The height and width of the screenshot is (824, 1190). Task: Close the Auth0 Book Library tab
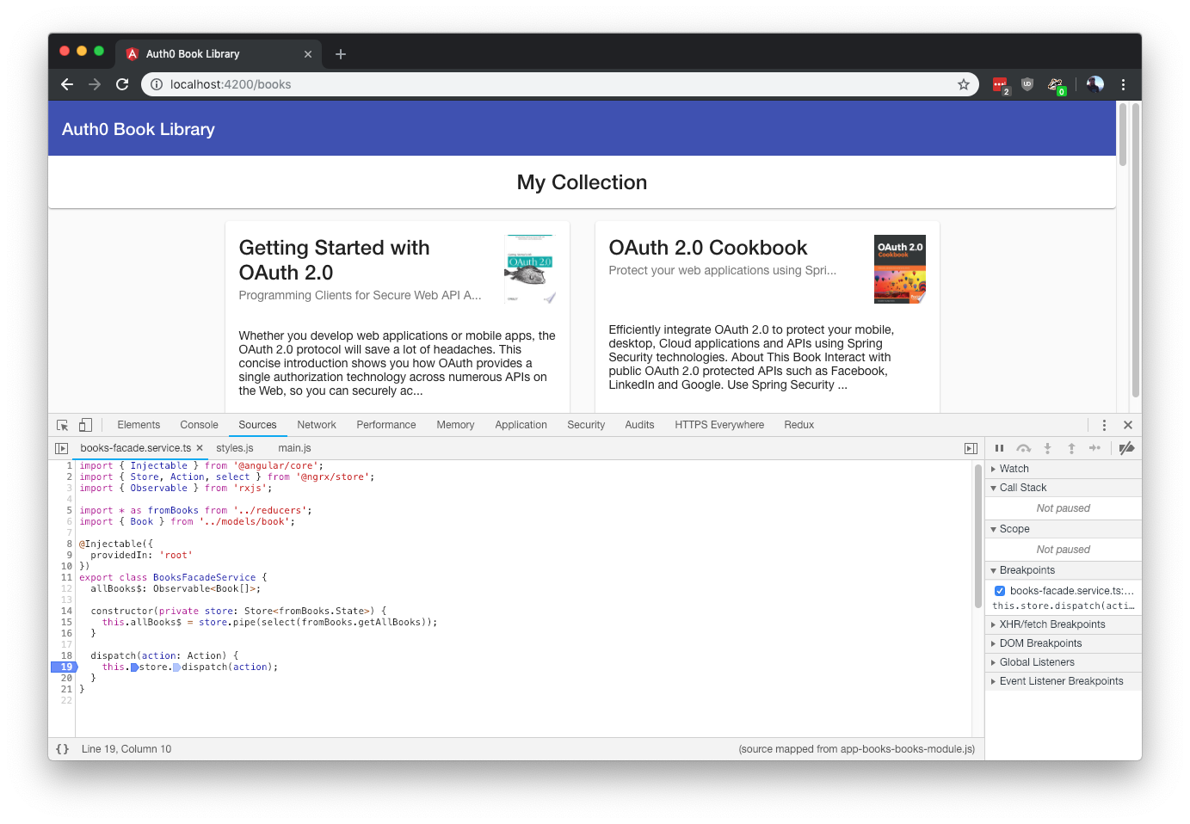(308, 54)
